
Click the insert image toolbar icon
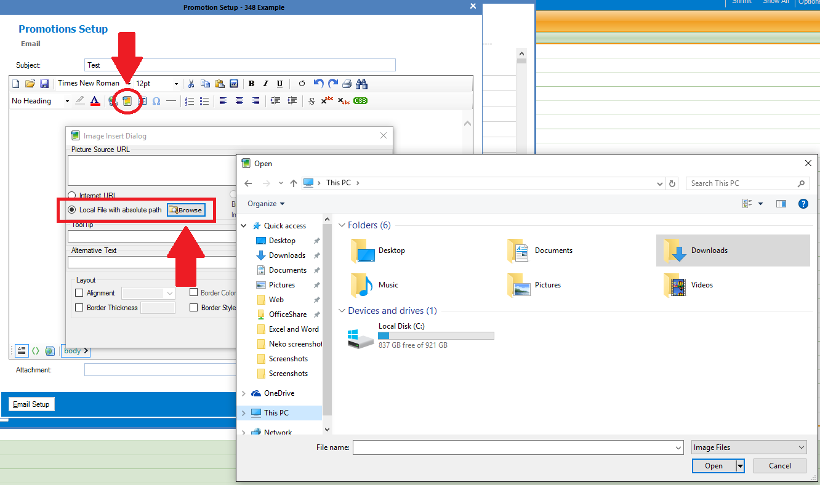tap(127, 101)
